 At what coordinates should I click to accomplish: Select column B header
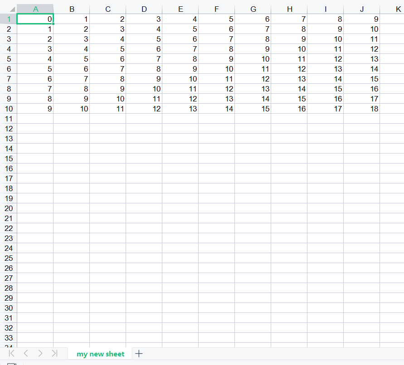click(x=72, y=9)
